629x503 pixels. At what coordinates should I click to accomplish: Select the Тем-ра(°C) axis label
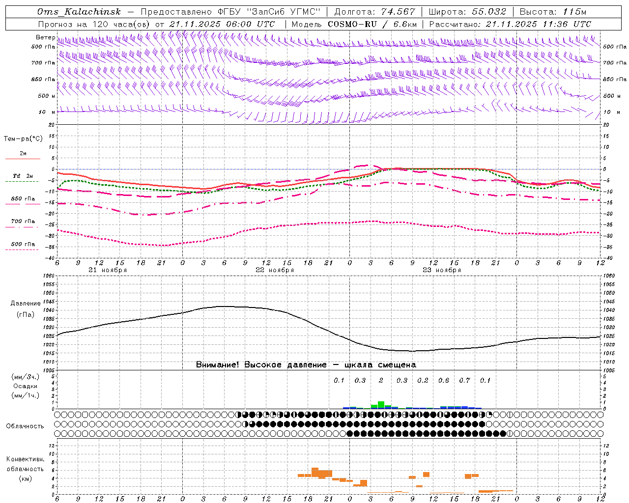[x=23, y=139]
